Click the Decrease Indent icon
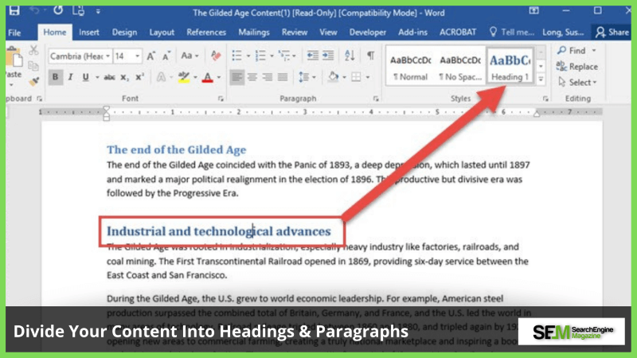Screen dimensions: 637x358 pos(312,56)
